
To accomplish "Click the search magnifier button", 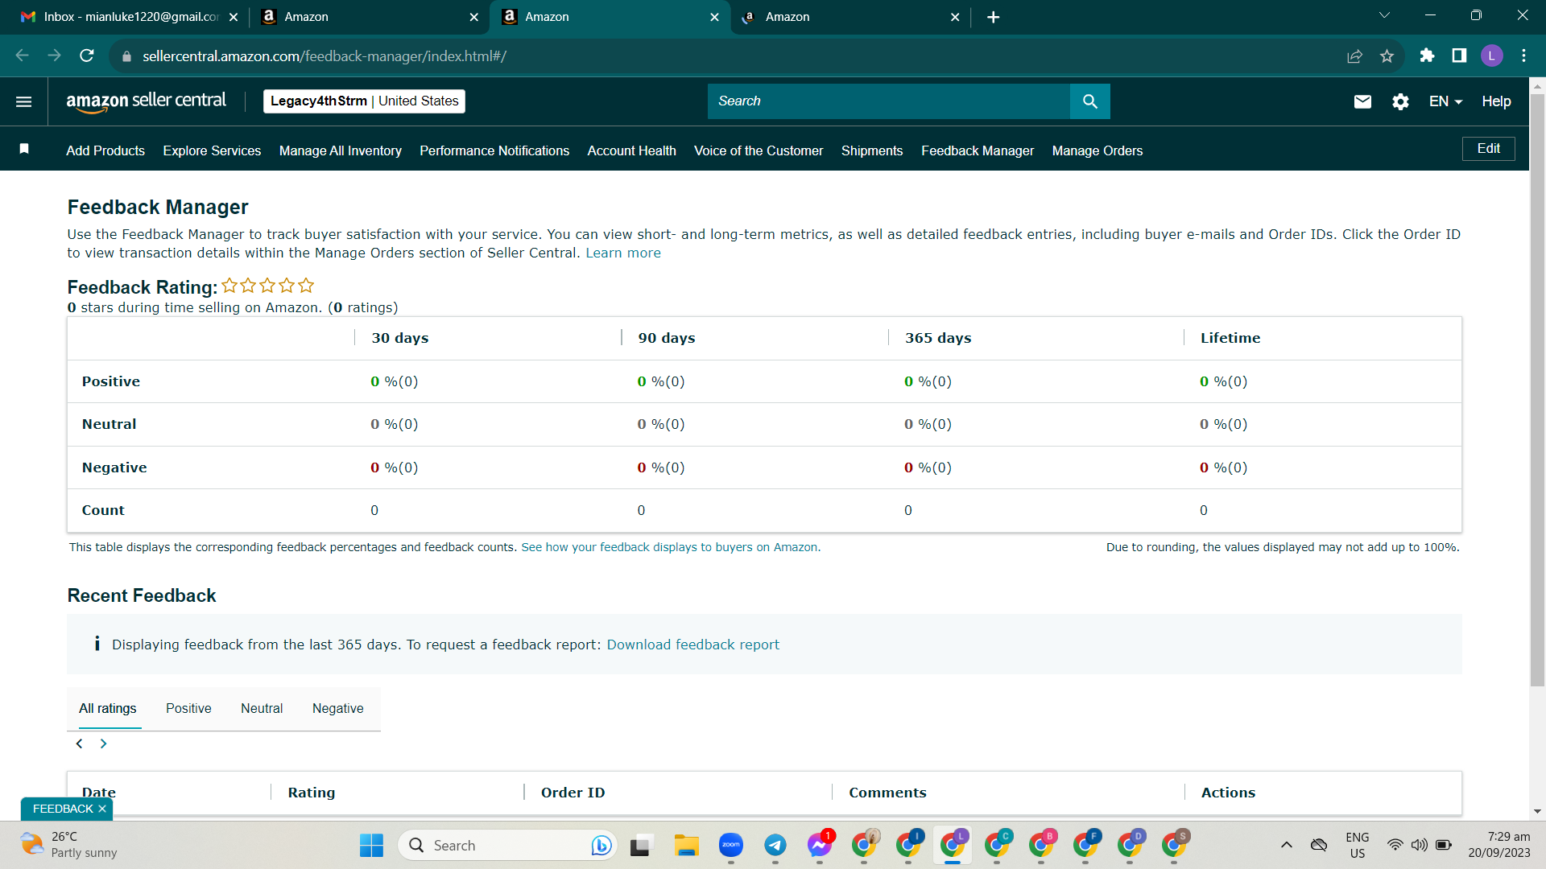I will click(x=1089, y=101).
